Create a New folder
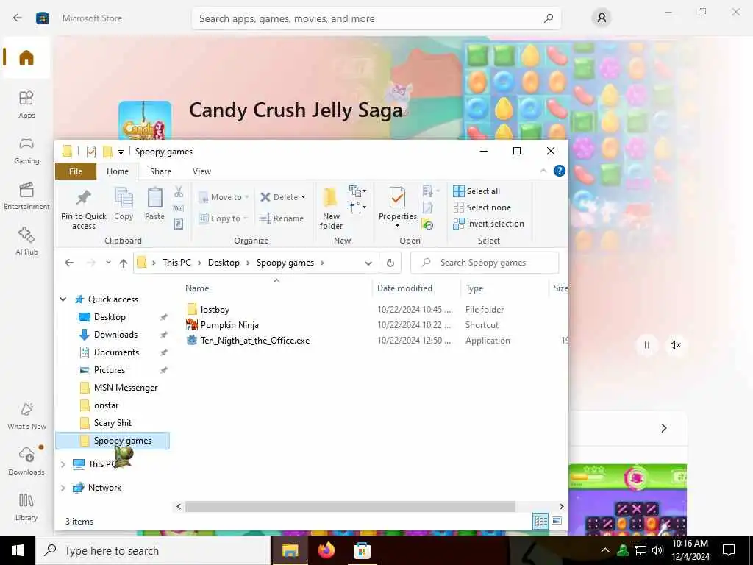Viewport: 753px width, 565px height. pos(331,209)
